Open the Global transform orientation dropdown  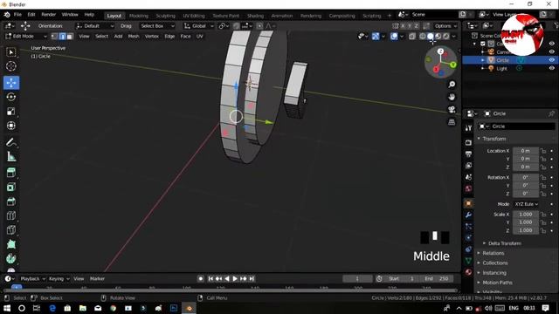pos(198,26)
